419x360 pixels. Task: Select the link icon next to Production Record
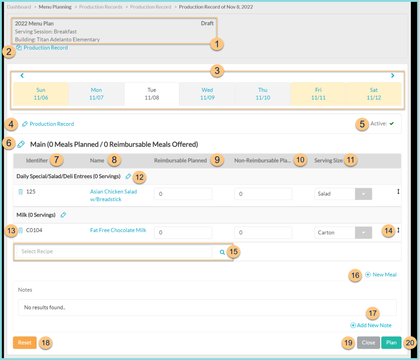(24, 124)
